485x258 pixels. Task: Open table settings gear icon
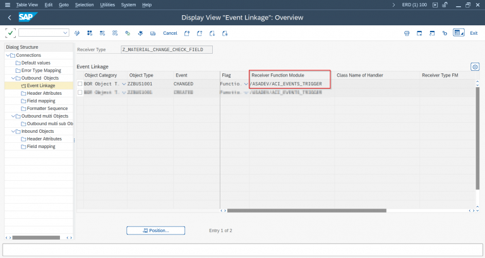(474, 66)
